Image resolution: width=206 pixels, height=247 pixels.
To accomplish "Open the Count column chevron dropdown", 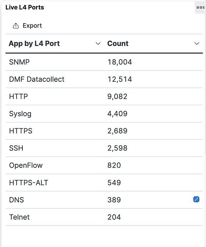I will point(197,43).
